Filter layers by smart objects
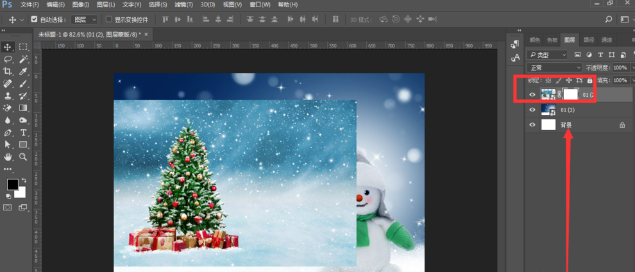 623,55
